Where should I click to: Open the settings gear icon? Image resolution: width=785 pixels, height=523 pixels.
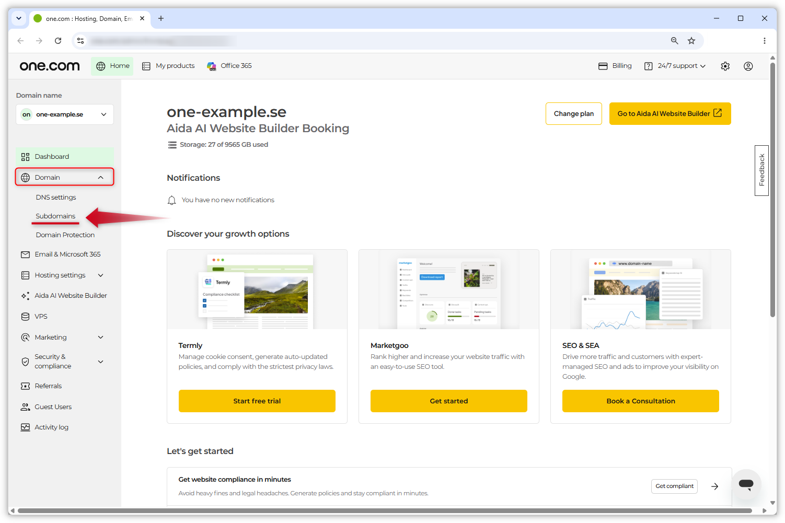click(x=725, y=66)
